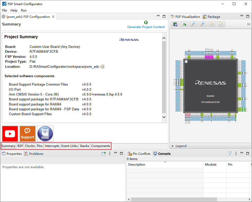Reset package view to 1:1 scale
252x202 pixels.
point(212,24)
